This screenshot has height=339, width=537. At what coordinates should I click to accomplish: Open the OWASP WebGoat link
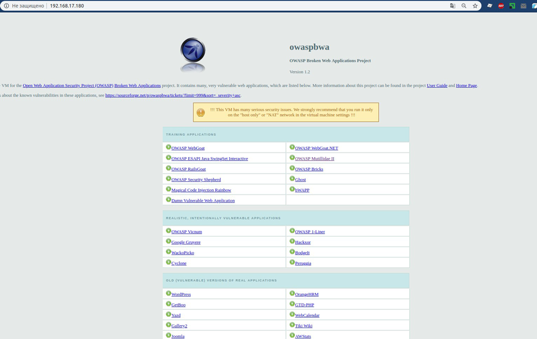point(188,149)
